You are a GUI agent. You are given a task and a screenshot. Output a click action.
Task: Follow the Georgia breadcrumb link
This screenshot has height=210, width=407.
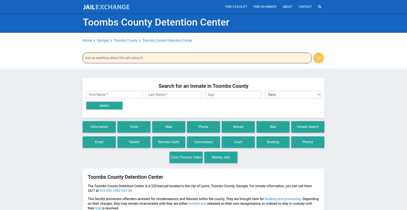[x=103, y=41]
